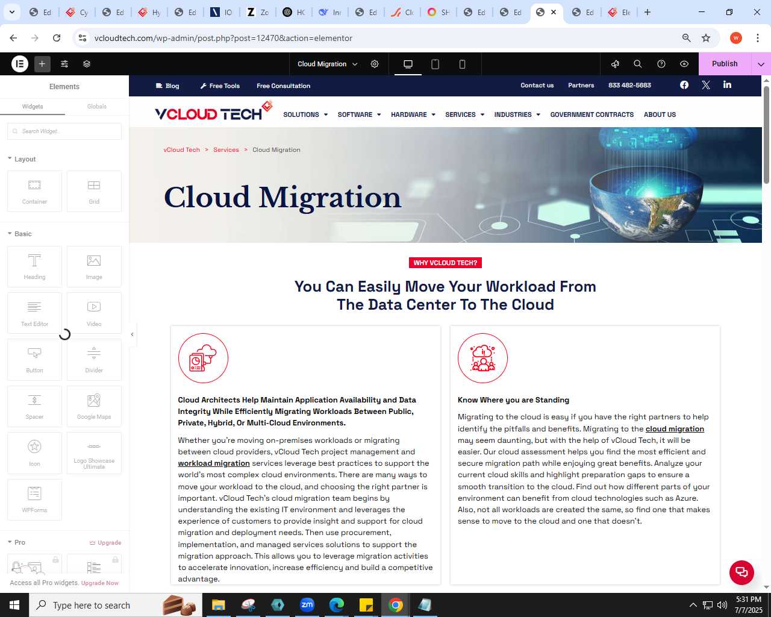Open the Finder search icon
Viewport: 771px width, 617px height.
pyautogui.click(x=638, y=64)
